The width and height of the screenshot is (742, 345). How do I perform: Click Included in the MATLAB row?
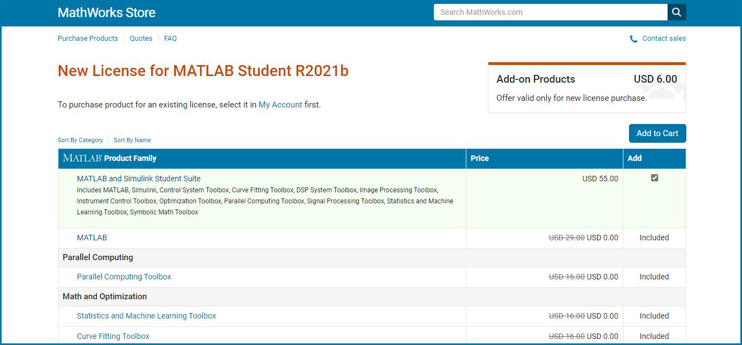coord(654,238)
